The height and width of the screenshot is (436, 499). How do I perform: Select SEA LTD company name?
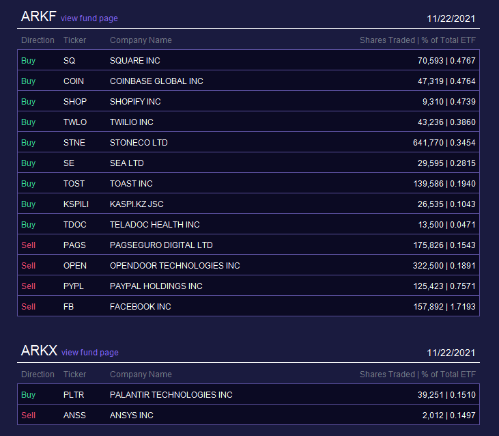127,163
